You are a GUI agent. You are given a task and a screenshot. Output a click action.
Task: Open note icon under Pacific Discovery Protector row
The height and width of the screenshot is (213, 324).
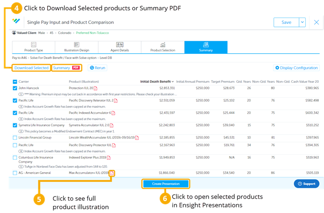click(21, 151)
